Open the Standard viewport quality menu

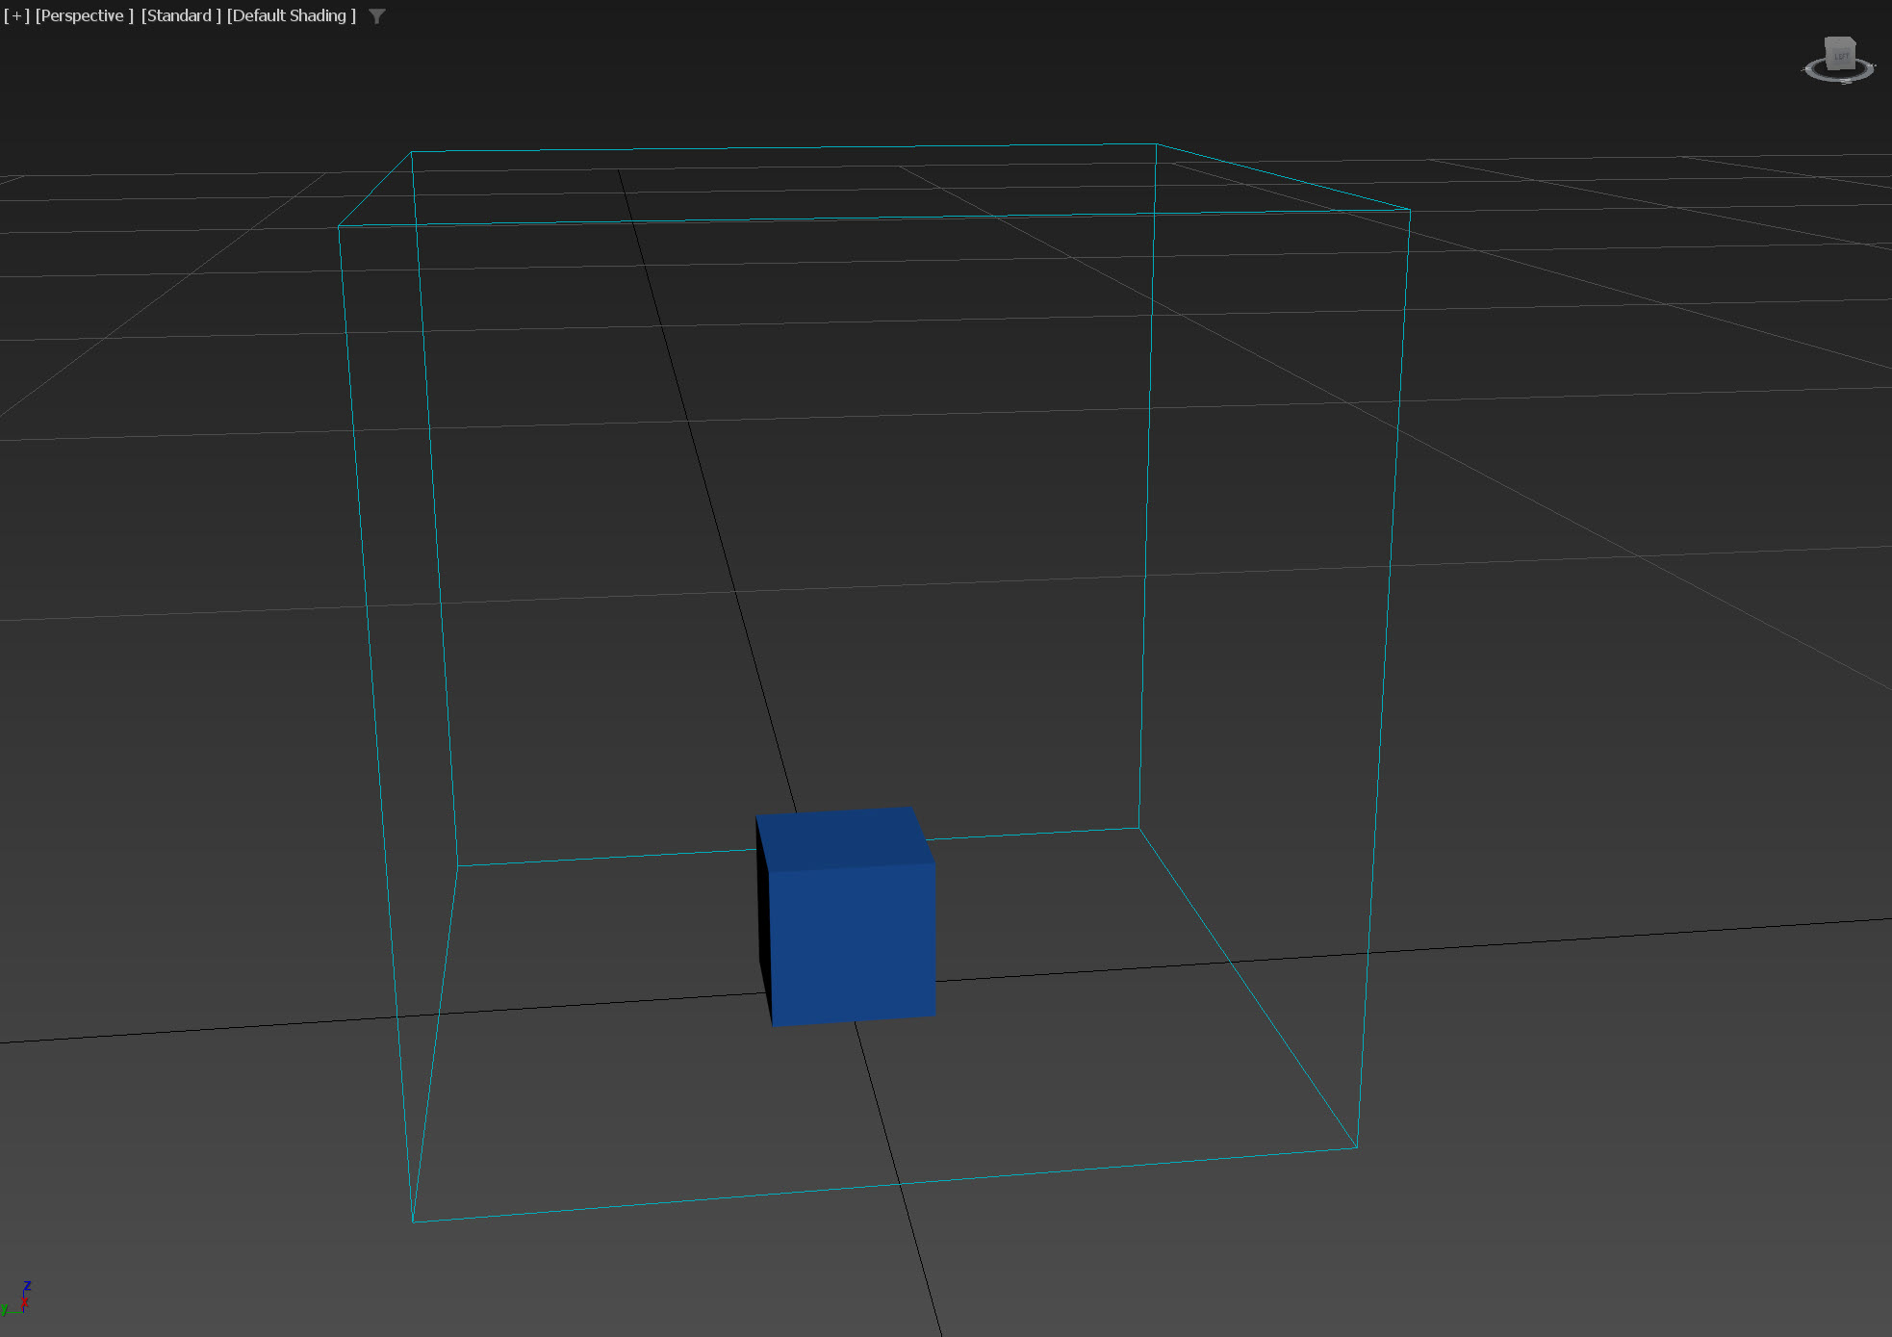pyautogui.click(x=181, y=16)
